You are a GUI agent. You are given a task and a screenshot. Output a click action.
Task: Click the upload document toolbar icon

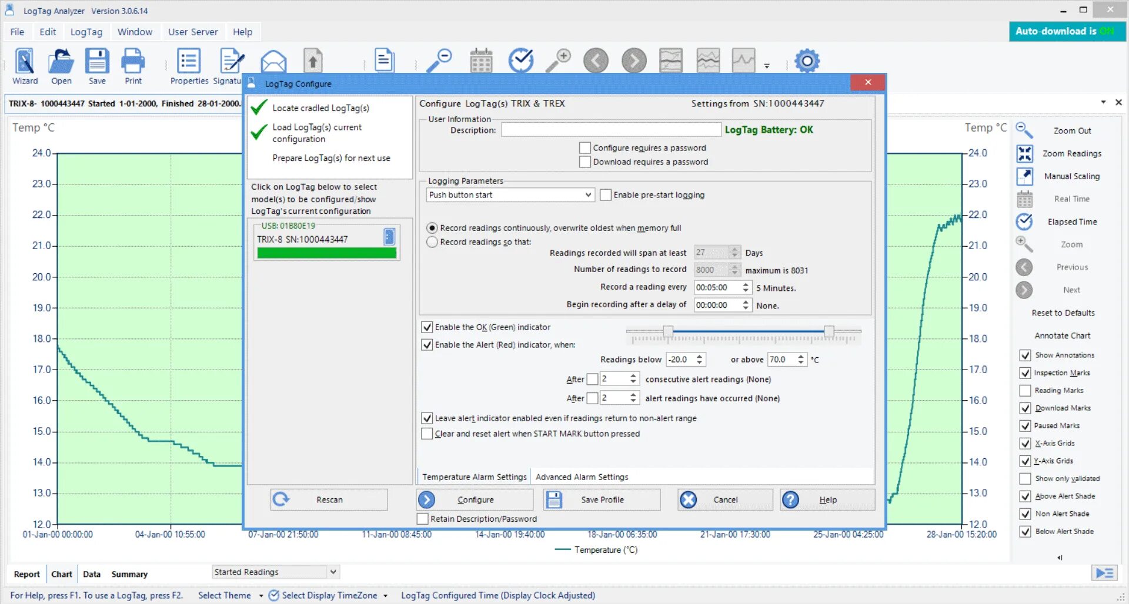pyautogui.click(x=313, y=61)
